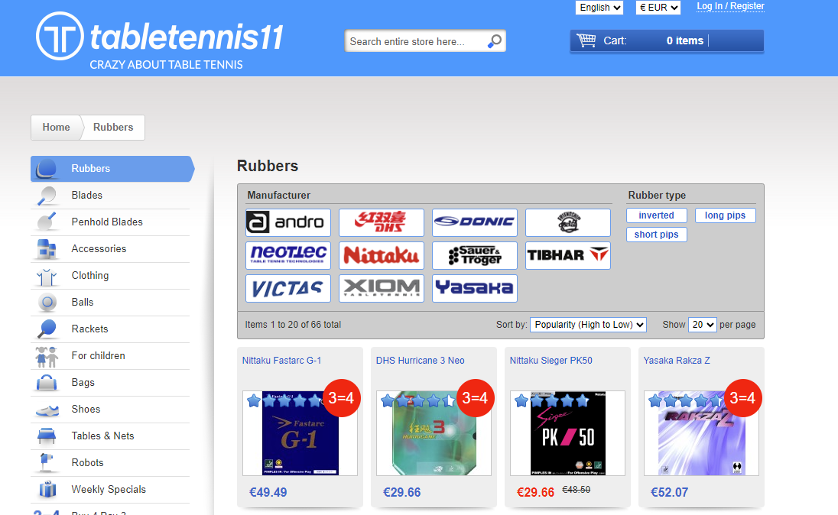This screenshot has height=515, width=838.
Task: Open Weekly Specials category
Action: [x=110, y=489]
